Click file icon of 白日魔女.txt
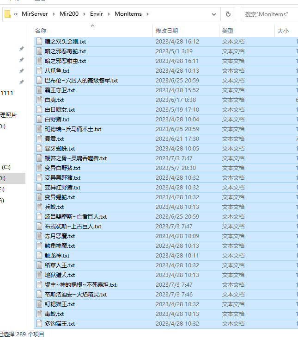 tap(39, 109)
